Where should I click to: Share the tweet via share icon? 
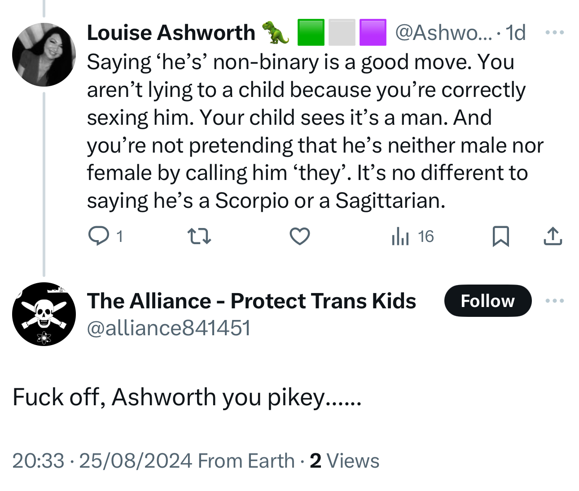tap(553, 236)
